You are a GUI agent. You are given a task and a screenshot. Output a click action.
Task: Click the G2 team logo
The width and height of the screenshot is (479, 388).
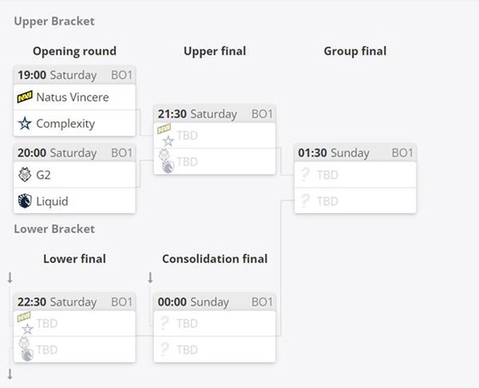coord(24,175)
